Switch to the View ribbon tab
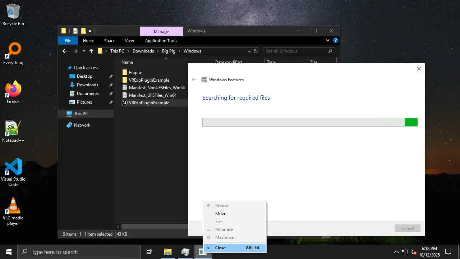This screenshot has width=460, height=259. tap(130, 41)
